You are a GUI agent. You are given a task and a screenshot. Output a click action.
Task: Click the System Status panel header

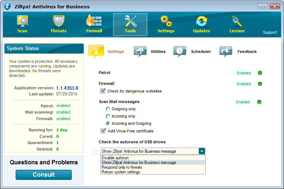click(x=44, y=48)
